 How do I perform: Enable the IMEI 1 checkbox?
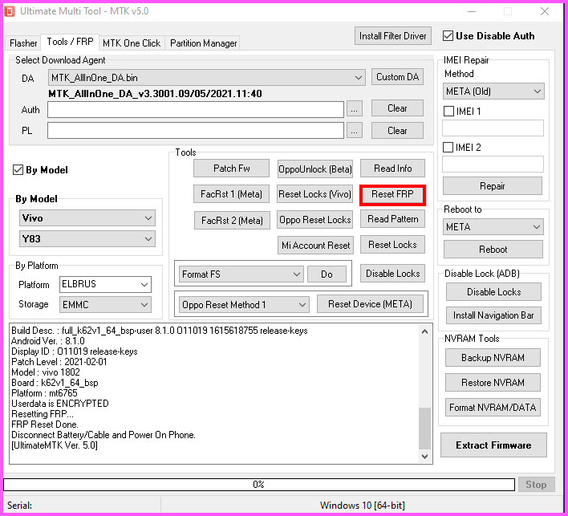(448, 112)
